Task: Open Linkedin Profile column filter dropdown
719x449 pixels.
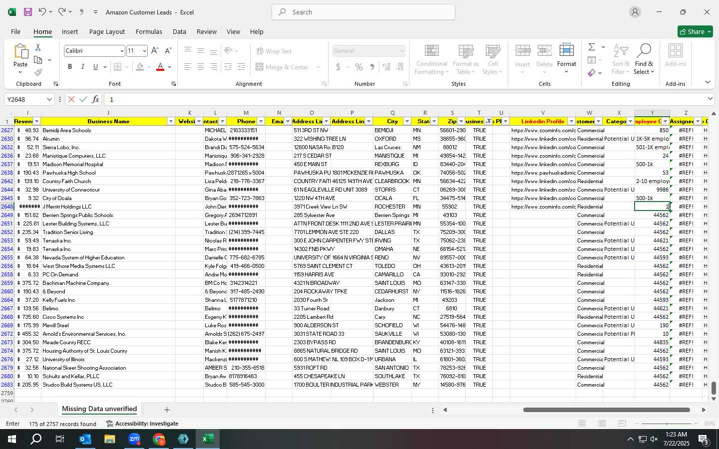Action: [x=571, y=121]
